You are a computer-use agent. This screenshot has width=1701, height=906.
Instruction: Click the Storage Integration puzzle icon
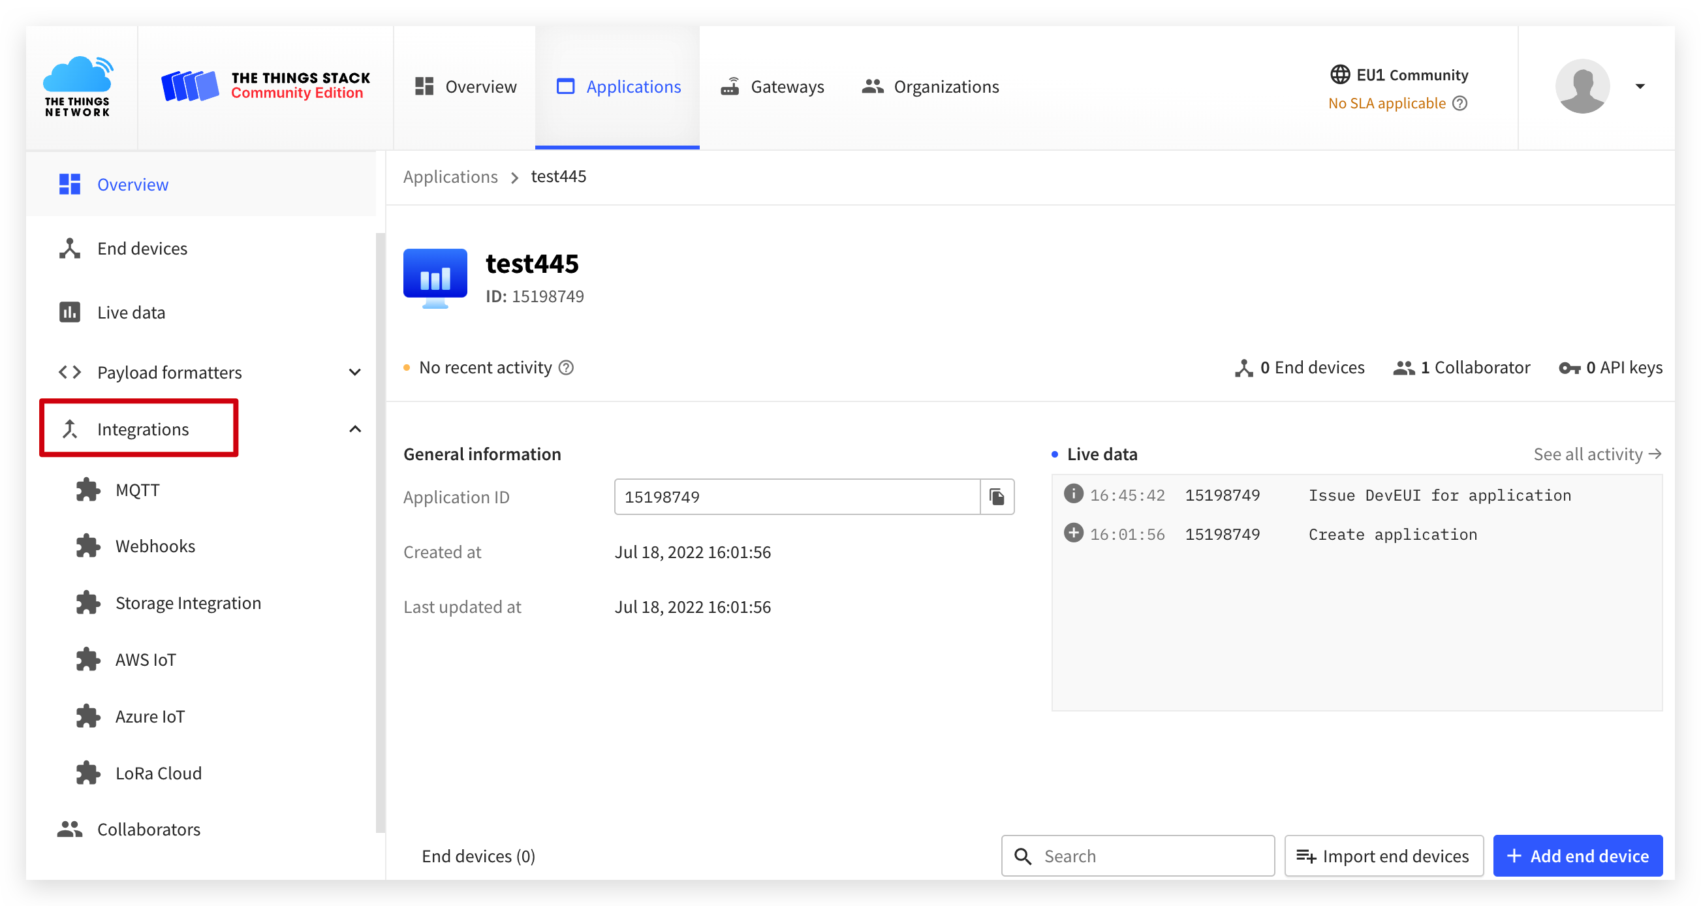88,603
